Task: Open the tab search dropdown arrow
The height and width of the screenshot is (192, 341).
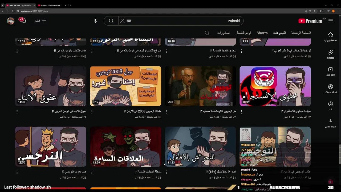Action: coord(3,5)
